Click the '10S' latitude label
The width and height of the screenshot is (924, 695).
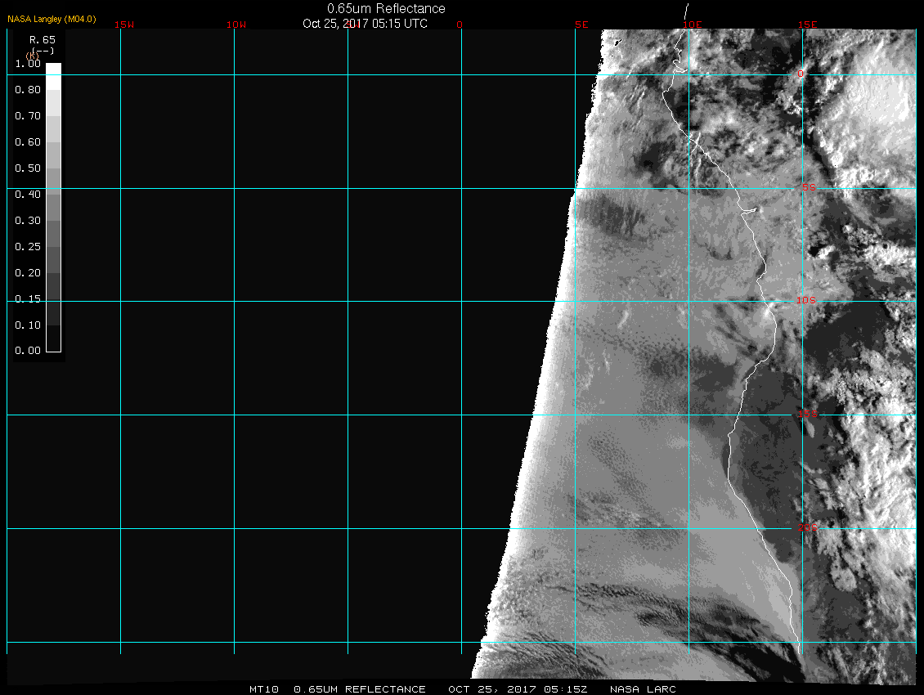806,301
